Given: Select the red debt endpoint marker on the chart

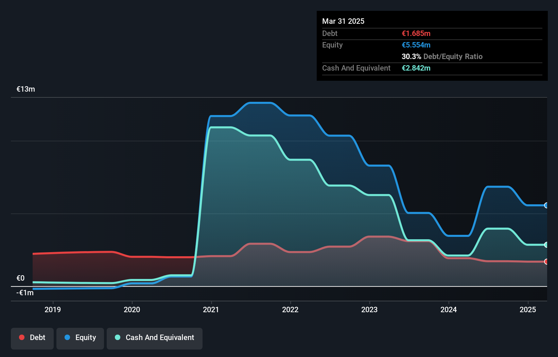Looking at the screenshot, I should [x=546, y=261].
